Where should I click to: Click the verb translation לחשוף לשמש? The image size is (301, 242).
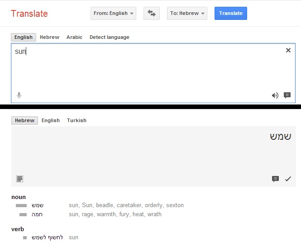tap(47, 237)
